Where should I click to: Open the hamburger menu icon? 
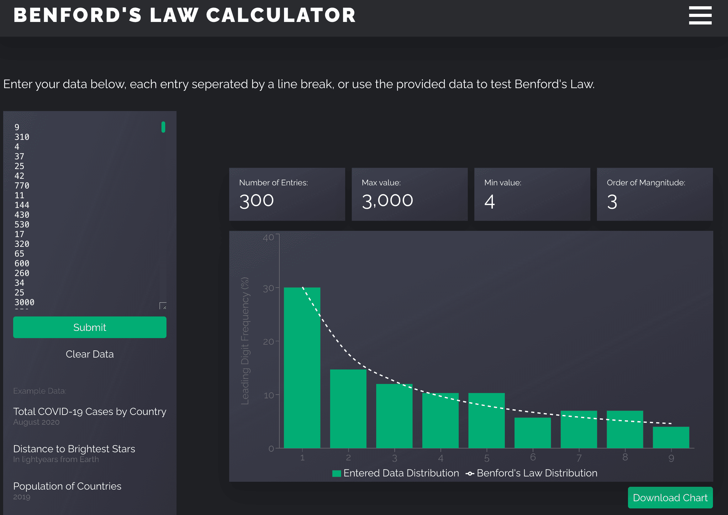pyautogui.click(x=700, y=15)
